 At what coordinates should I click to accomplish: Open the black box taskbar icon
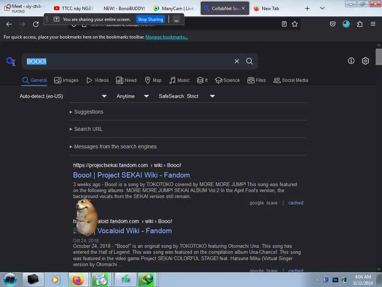[33, 280]
